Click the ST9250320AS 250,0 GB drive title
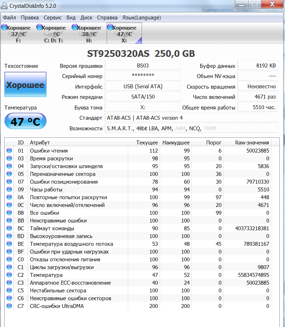Screen dimensions: 285x327 (141, 54)
